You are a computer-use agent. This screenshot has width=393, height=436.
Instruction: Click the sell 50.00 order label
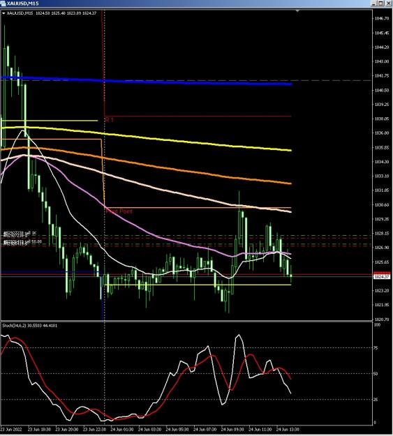coord(22,242)
